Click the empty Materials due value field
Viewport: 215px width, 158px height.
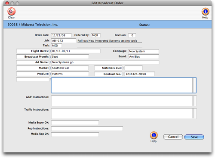tap(134, 68)
